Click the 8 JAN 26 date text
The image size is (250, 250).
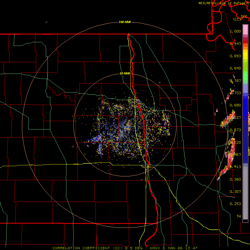pyautogui.click(x=173, y=248)
